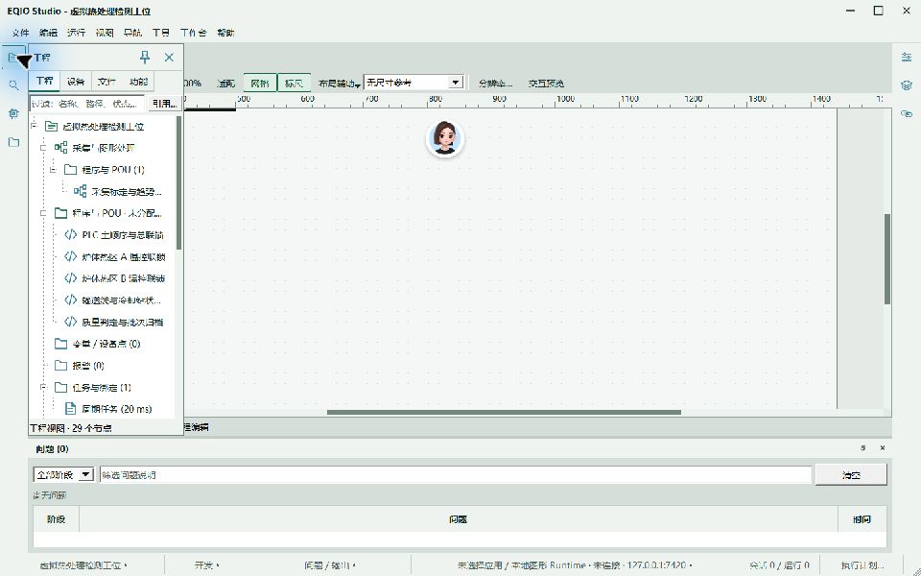Click the 交互预览 button
Viewport: 921px width, 576px height.
coord(546,84)
